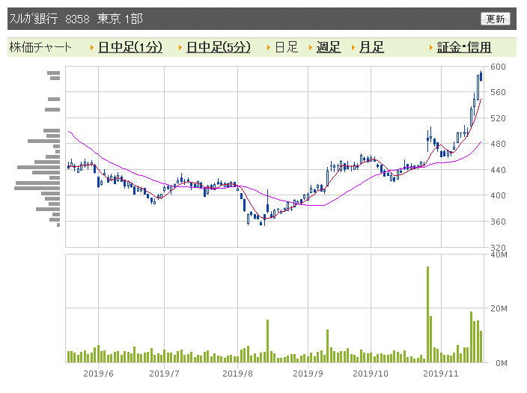
Task: Click the tallest volume bar near 40M
Action: [428, 314]
